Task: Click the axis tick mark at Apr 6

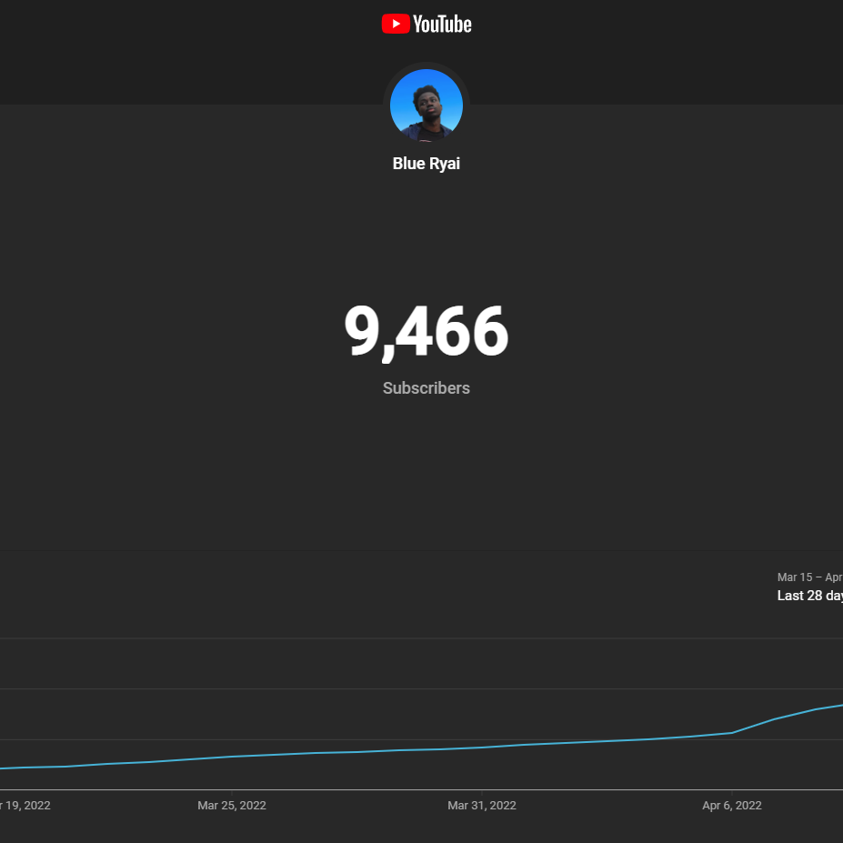Action: 732,792
